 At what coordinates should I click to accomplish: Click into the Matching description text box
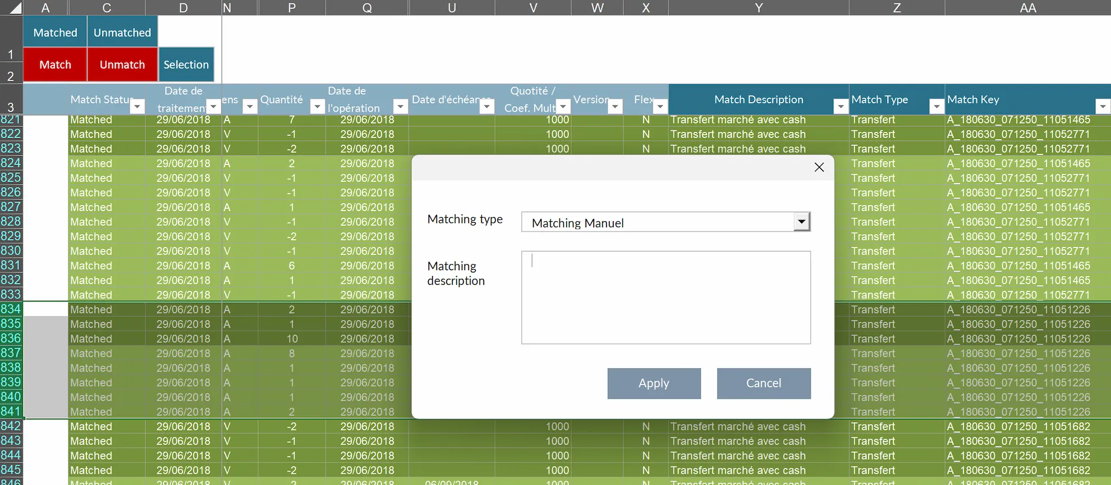click(665, 297)
